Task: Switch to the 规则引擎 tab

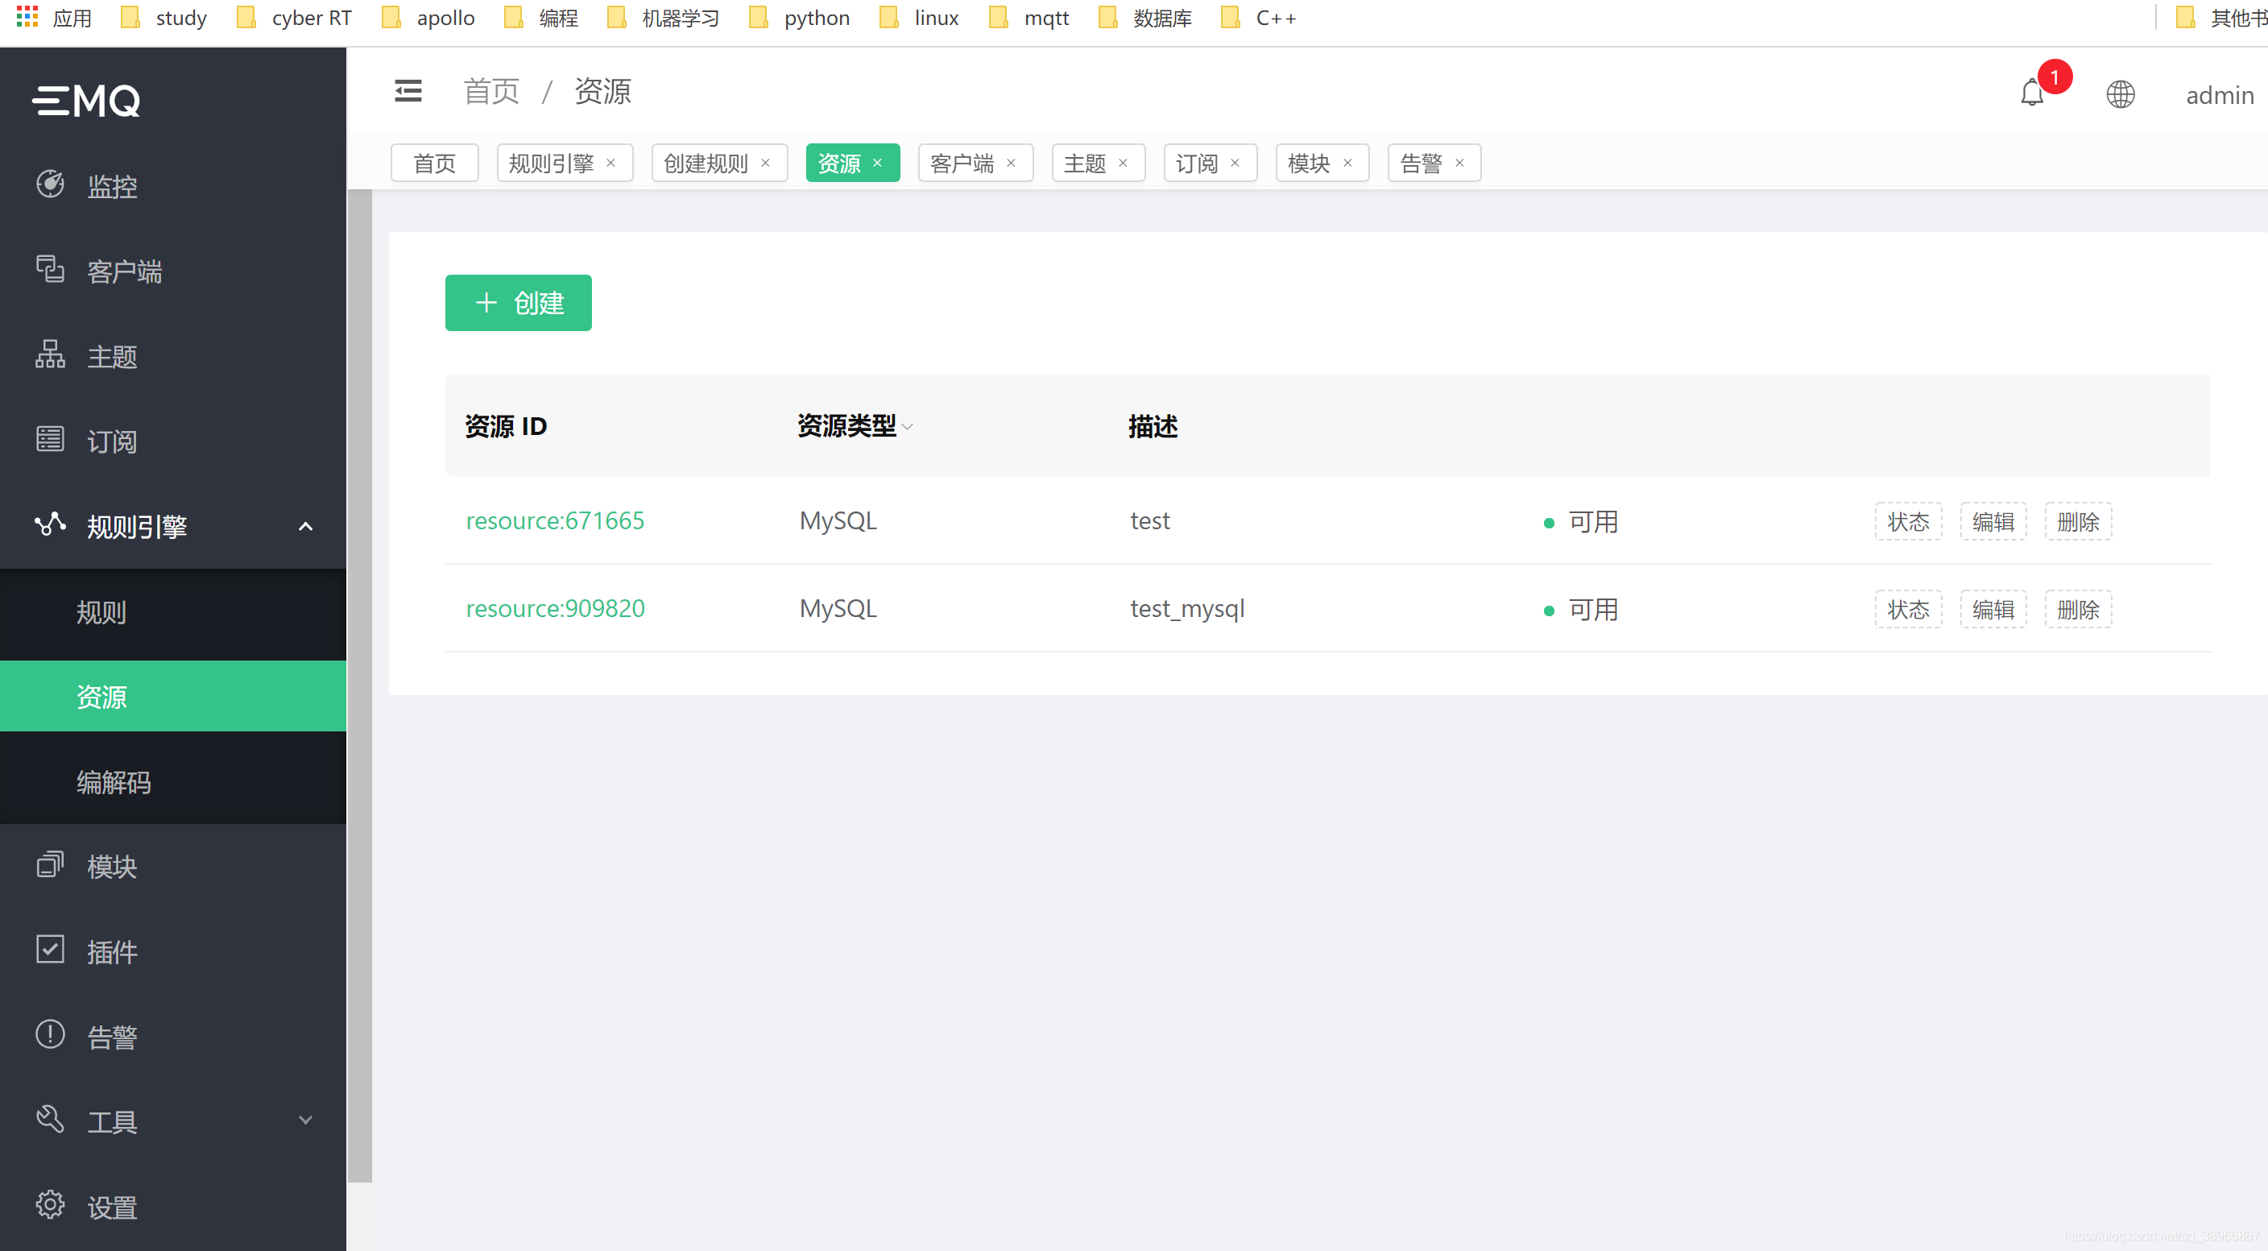Action: pyautogui.click(x=551, y=163)
